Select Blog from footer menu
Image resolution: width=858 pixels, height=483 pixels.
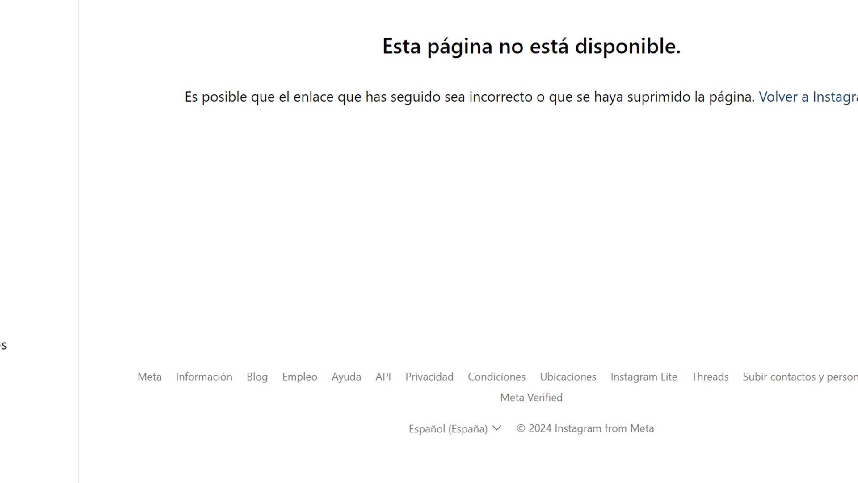coord(257,376)
